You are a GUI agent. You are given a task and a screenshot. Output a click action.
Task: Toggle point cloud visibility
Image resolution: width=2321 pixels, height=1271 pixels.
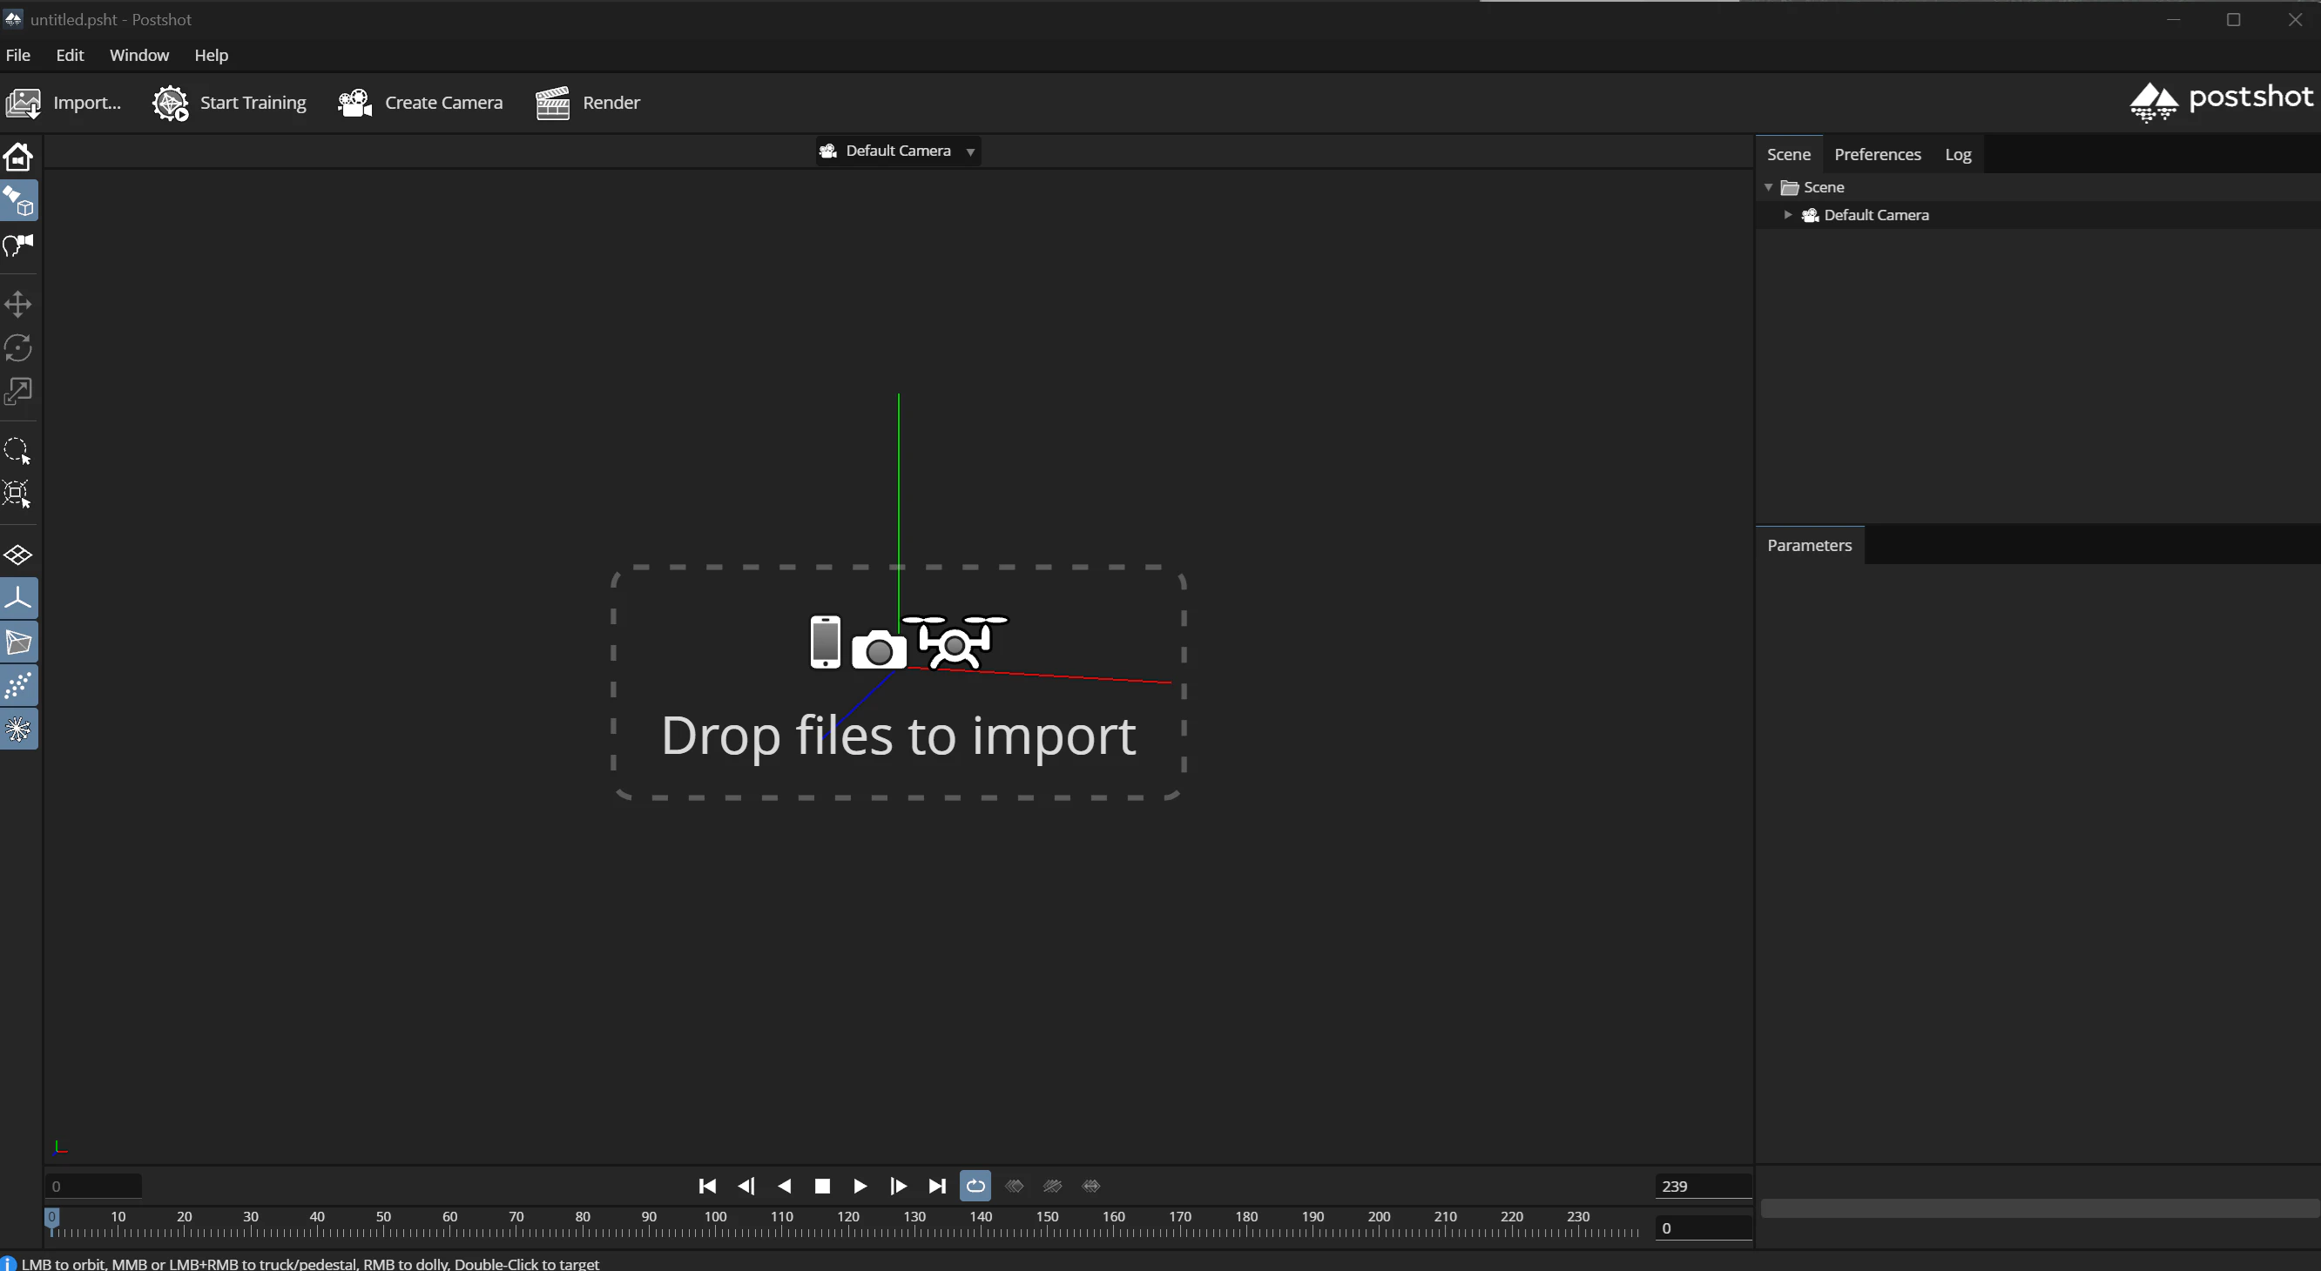pyautogui.click(x=18, y=685)
